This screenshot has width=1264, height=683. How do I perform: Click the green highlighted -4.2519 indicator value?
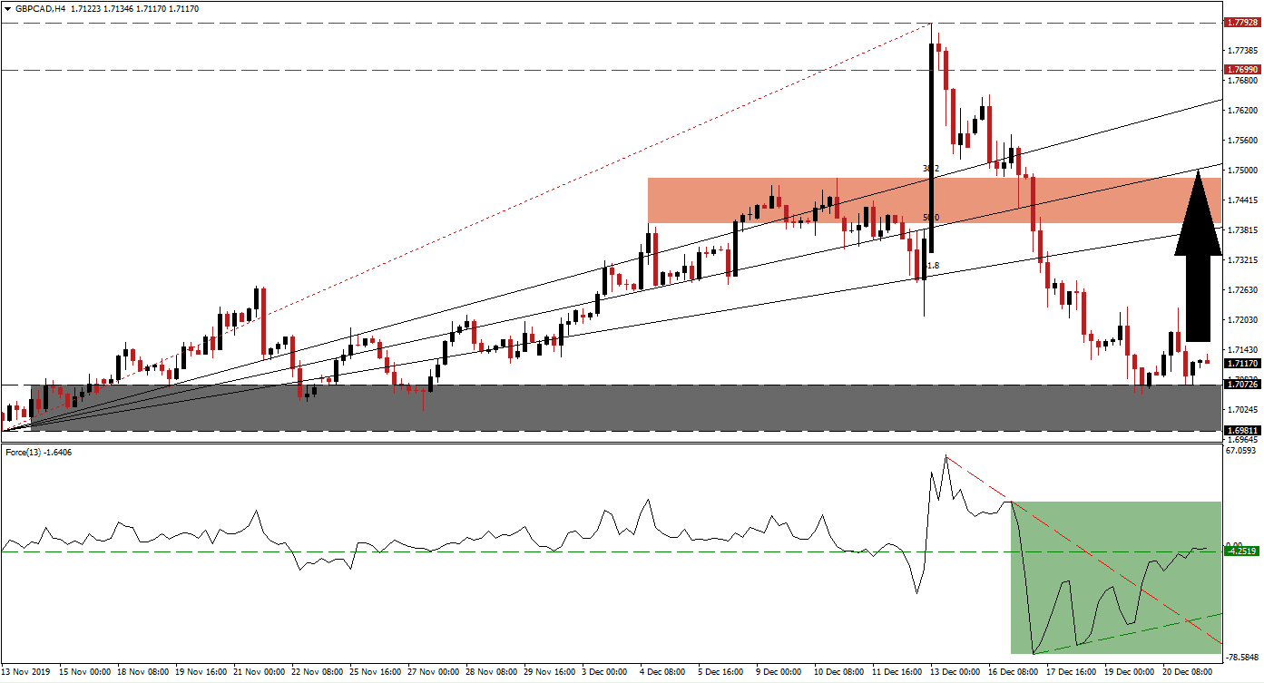coord(1242,551)
